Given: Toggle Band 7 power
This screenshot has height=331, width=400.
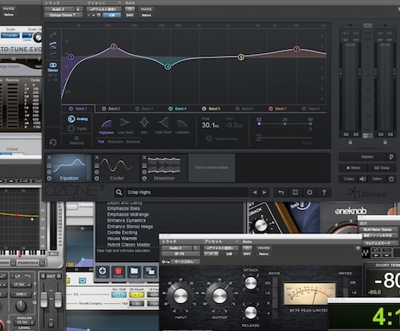Looking at the screenshot, I should pyautogui.click(x=270, y=109).
